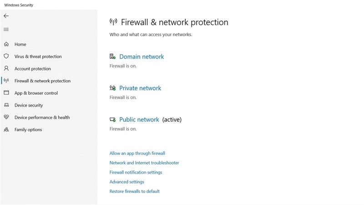This screenshot has width=364, height=205.
Task: Click Allow an app through firewall
Action: (137, 153)
